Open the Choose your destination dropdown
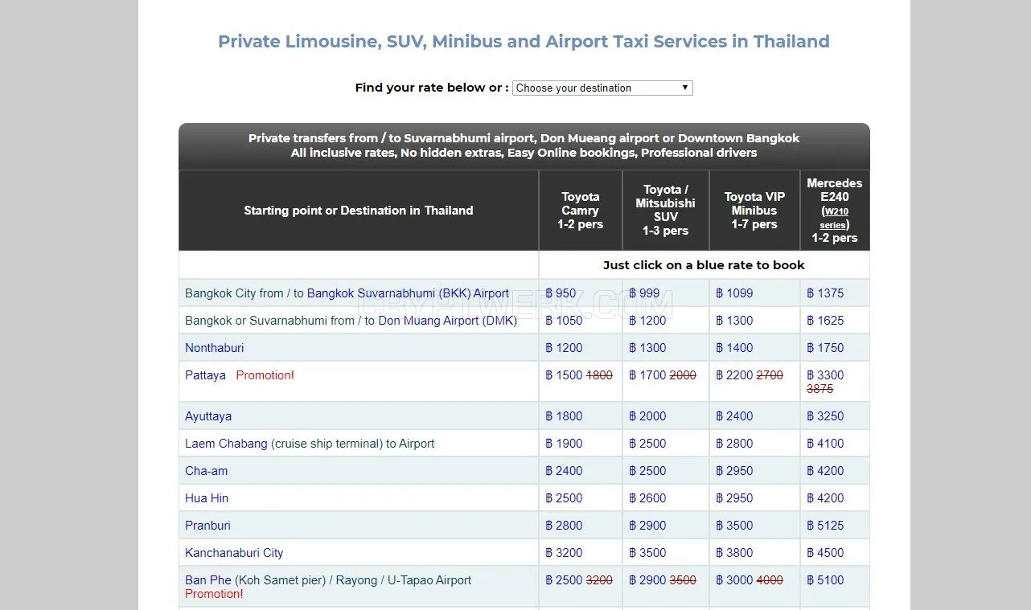Screen dimensions: 1031x610 pos(602,88)
